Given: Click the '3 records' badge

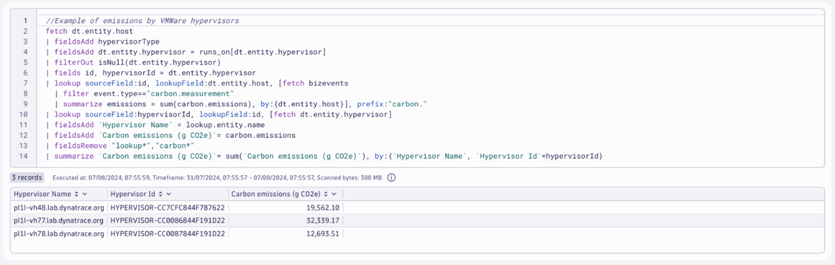Looking at the screenshot, I should (27, 178).
